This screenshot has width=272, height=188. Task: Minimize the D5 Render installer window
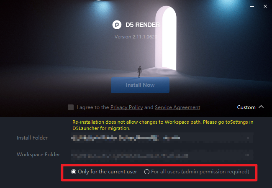click(x=252, y=6)
